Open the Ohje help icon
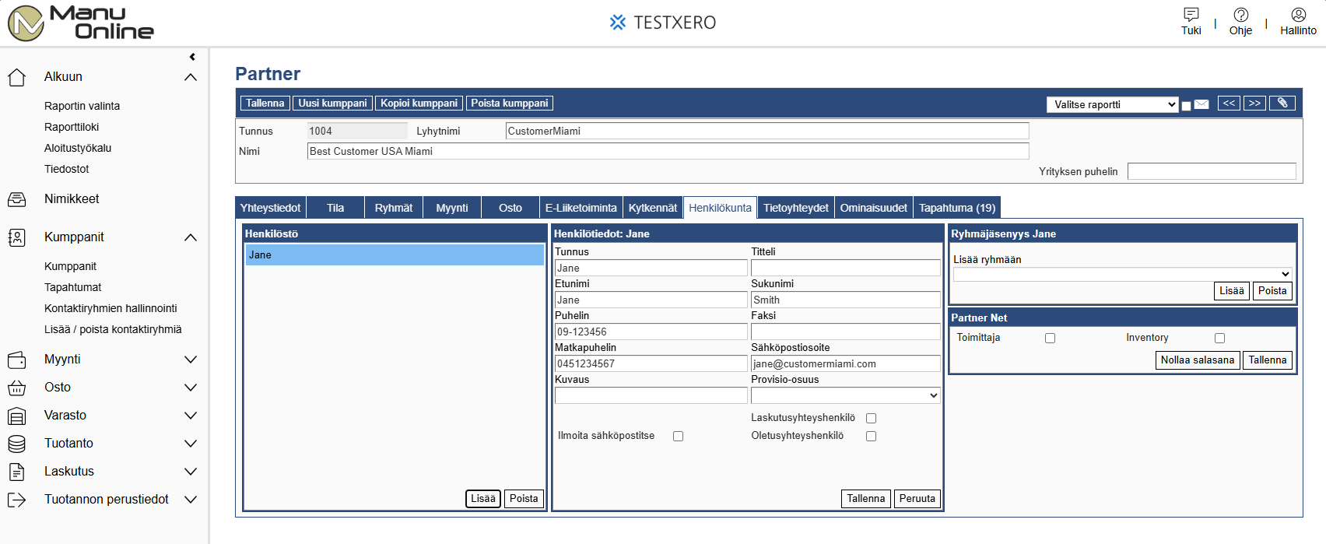The height and width of the screenshot is (544, 1326). point(1240,15)
